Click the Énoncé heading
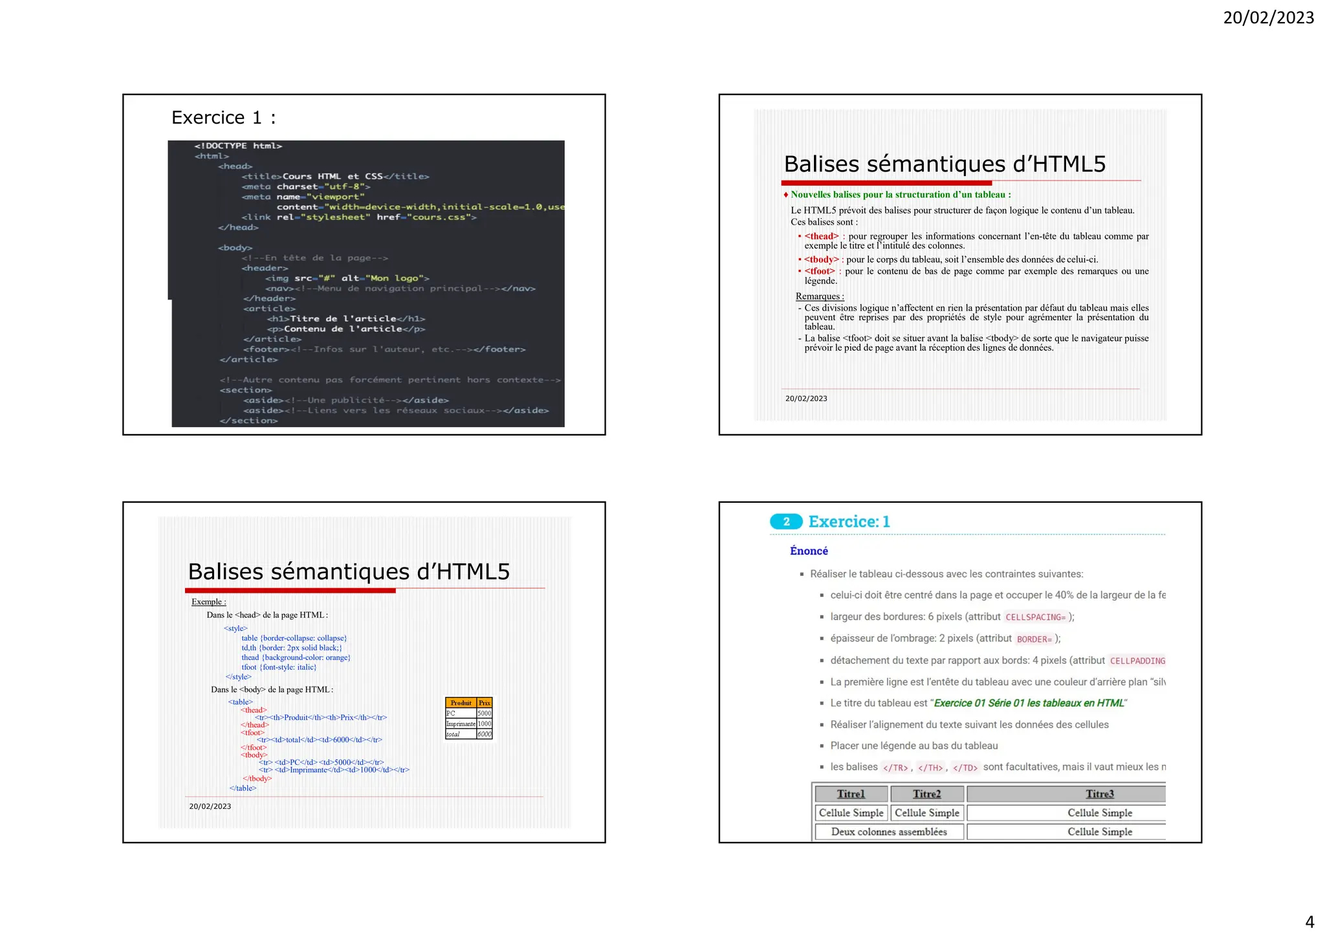This screenshot has width=1325, height=937. pyautogui.click(x=809, y=551)
